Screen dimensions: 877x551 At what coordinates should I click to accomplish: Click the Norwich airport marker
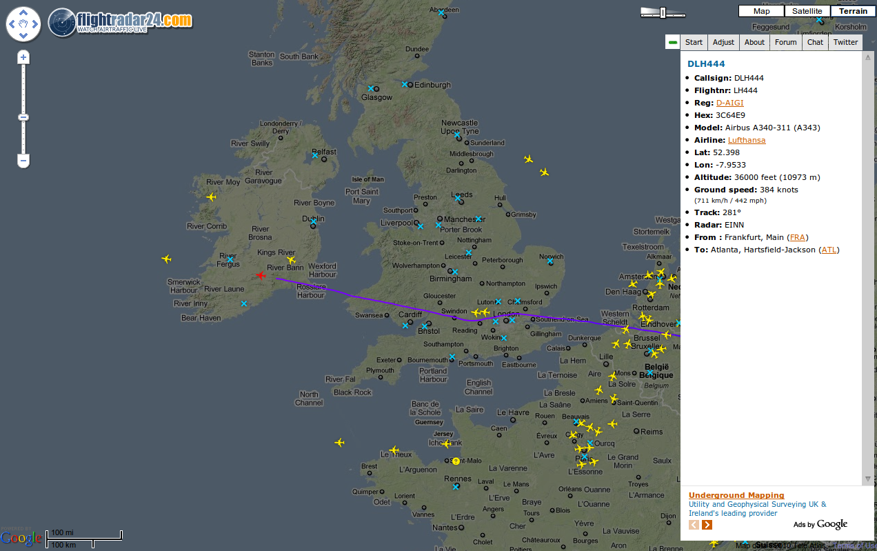[550, 261]
